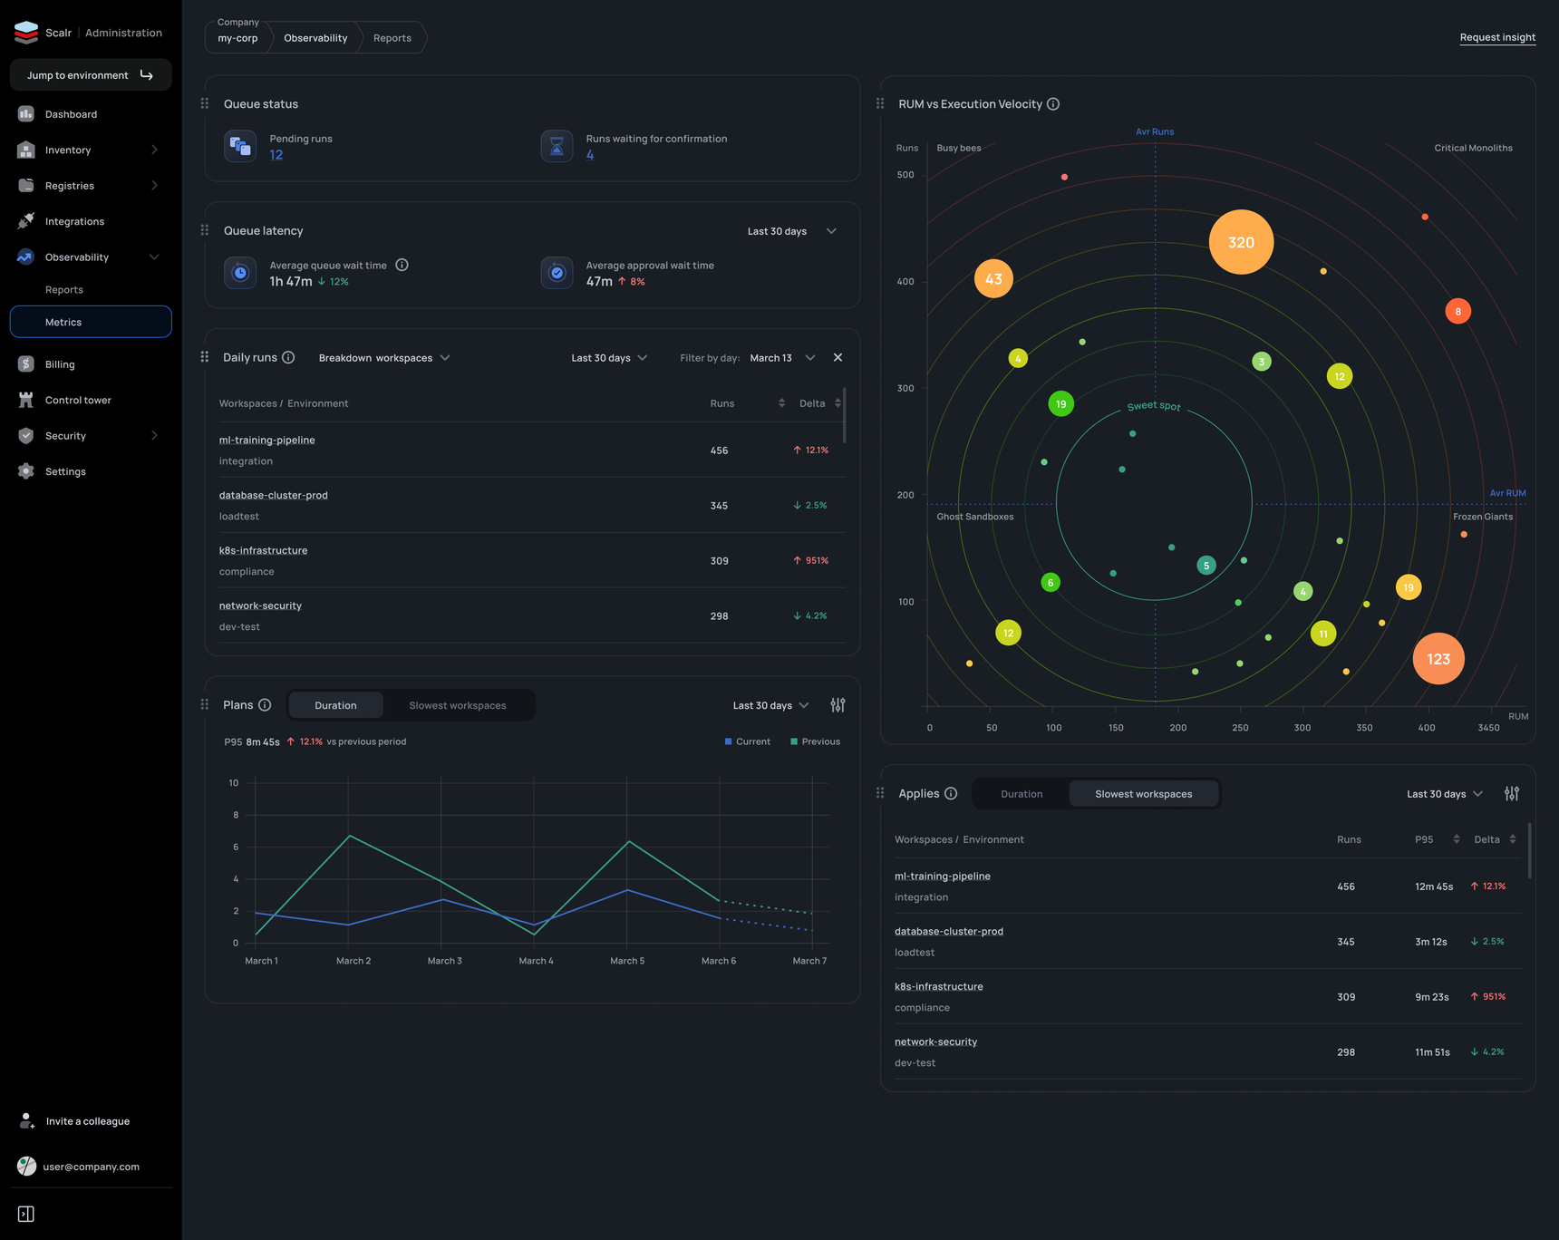Screen dimensions: 1559x1240
Task: Switch Plans to Duration tab
Action: click(335, 705)
